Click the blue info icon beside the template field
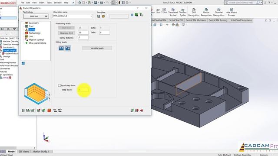The width and height of the screenshot is (278, 156). [132, 15]
